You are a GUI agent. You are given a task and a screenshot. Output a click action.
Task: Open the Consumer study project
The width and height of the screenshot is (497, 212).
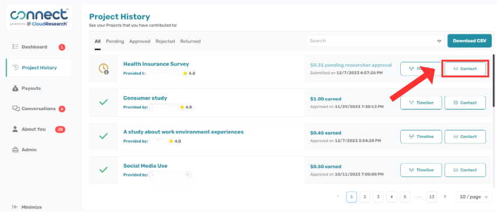point(145,98)
